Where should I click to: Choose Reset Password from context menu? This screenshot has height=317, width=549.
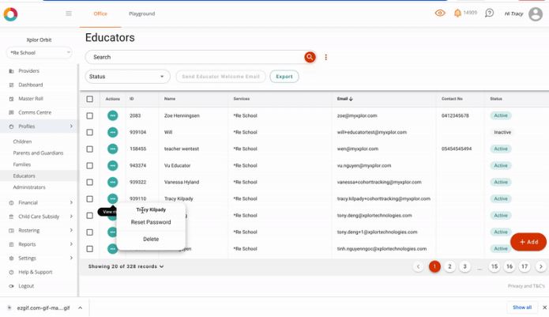(x=151, y=222)
